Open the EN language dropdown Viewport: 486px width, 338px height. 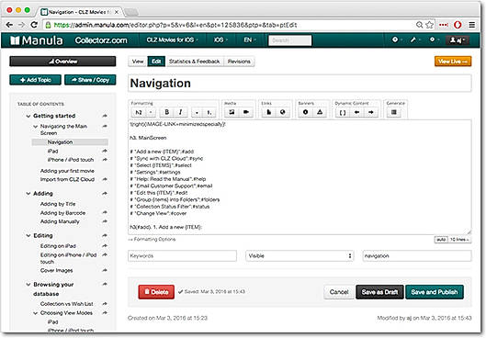[249, 40]
